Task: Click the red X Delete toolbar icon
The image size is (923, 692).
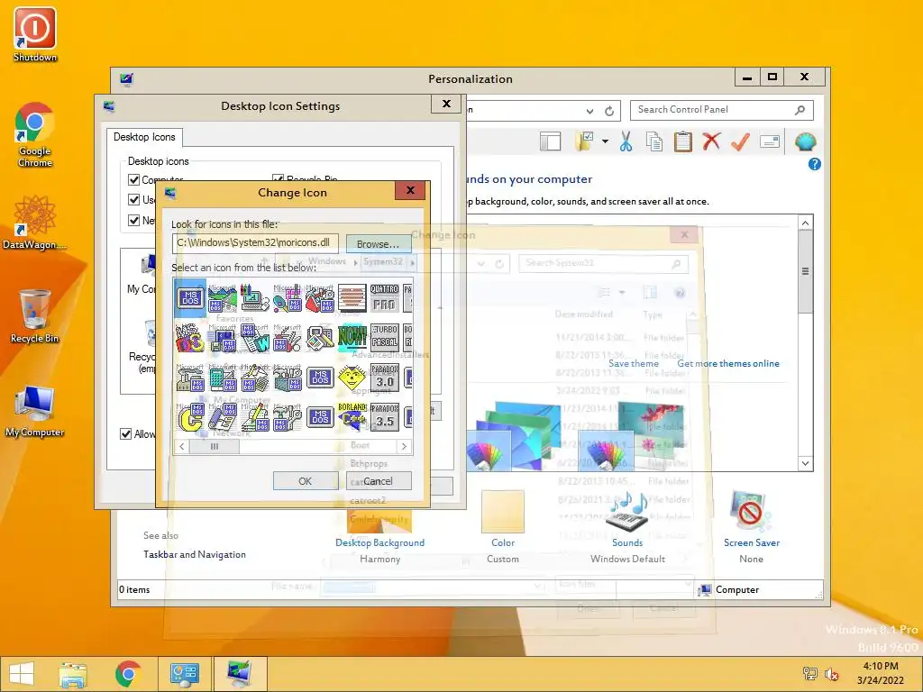Action: [711, 141]
